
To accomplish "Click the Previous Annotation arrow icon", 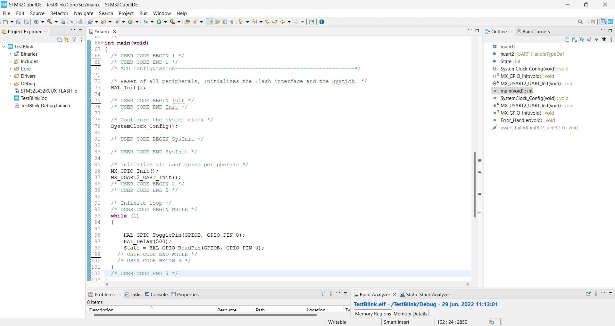I will coord(254,22).
